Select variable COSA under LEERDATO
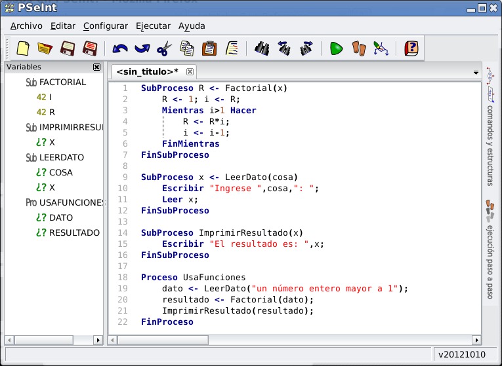 54,172
